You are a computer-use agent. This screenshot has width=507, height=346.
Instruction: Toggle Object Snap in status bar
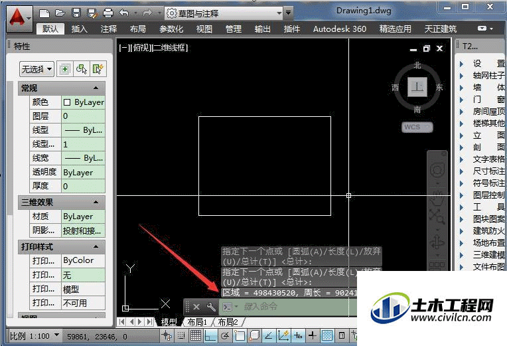coord(240,335)
